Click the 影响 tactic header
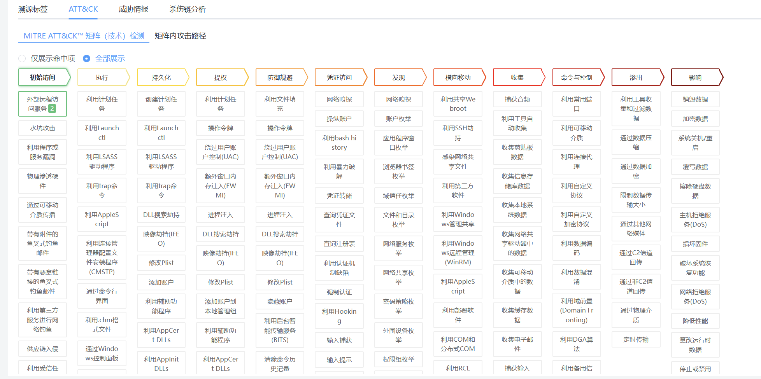Viewport: 761px width, 379px height. click(695, 77)
